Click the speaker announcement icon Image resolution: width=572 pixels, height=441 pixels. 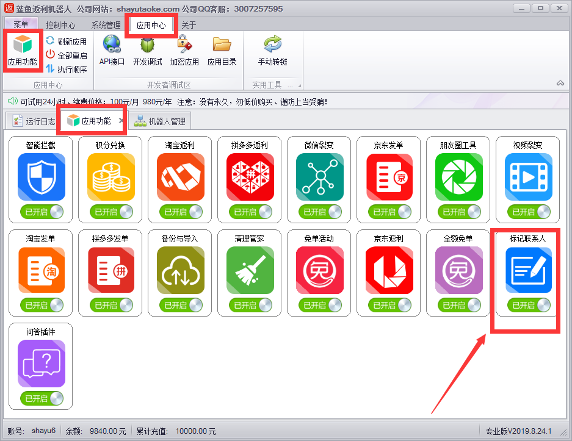click(x=13, y=101)
